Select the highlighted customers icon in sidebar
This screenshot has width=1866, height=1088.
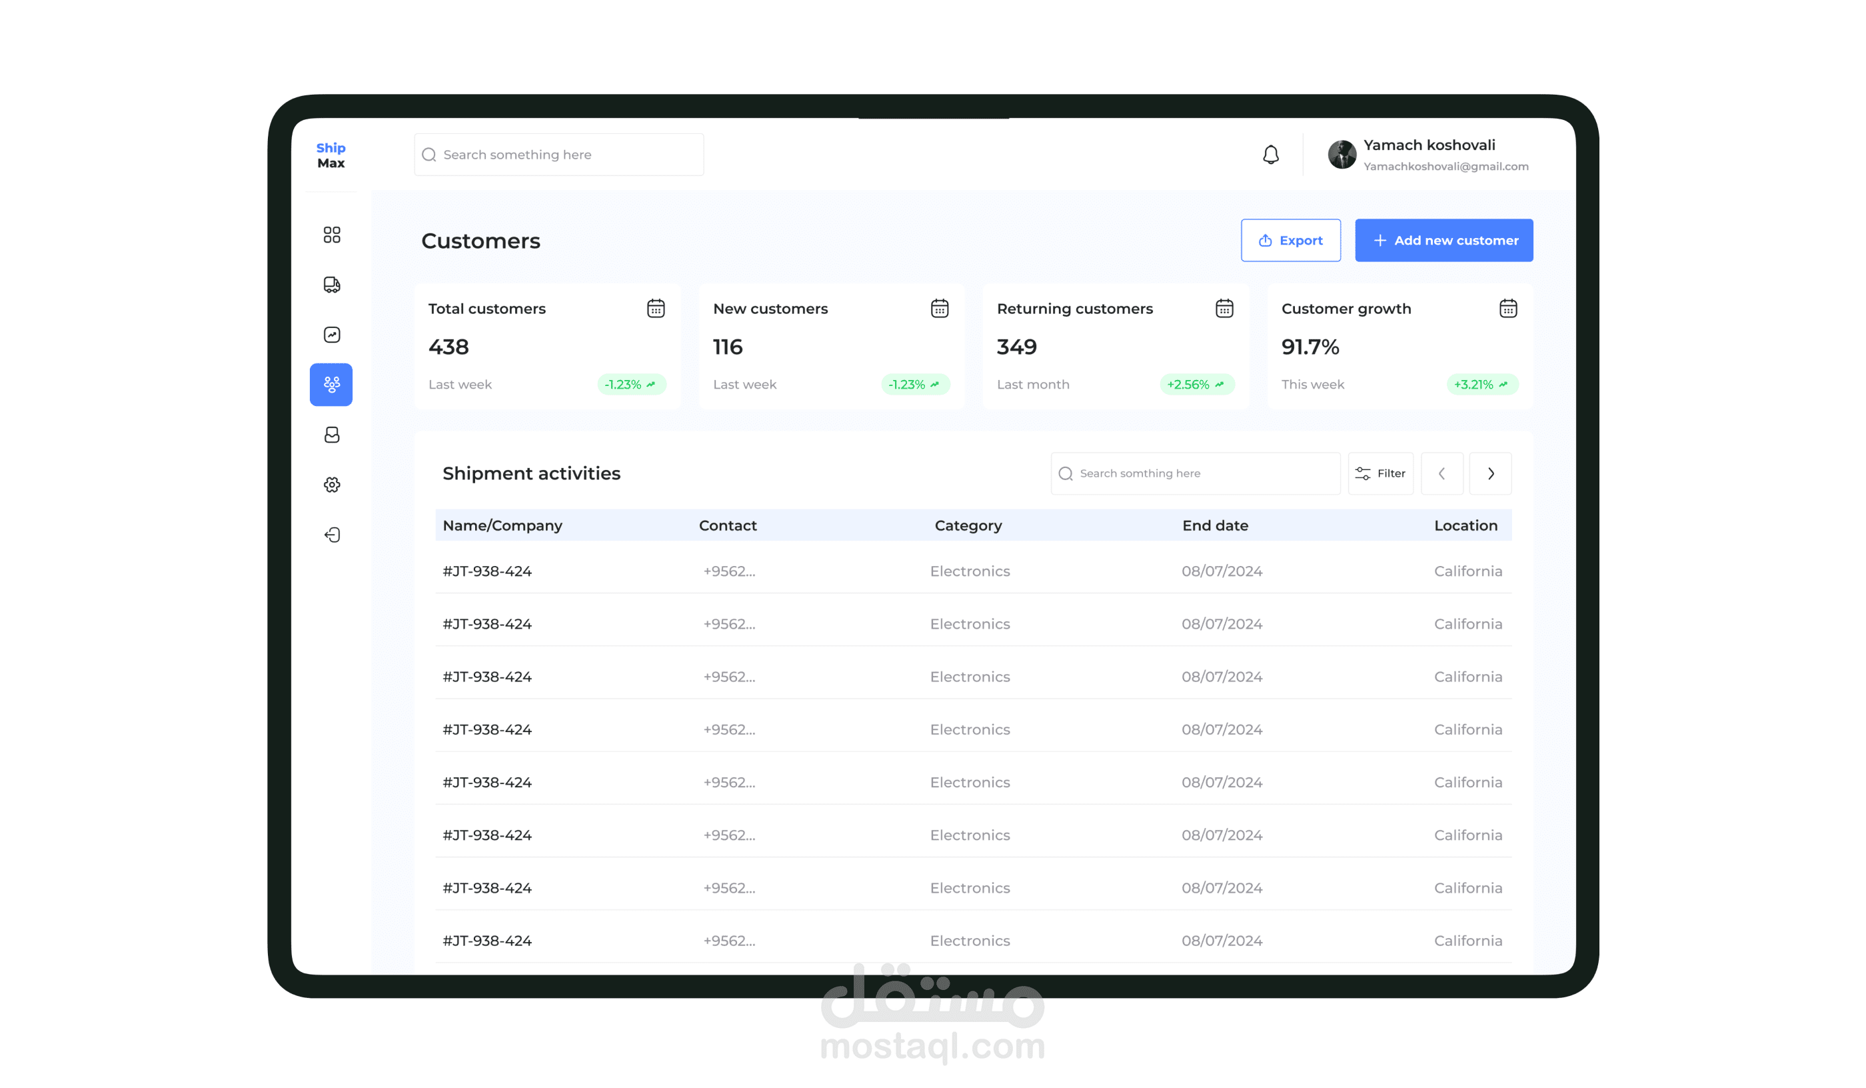(x=331, y=385)
